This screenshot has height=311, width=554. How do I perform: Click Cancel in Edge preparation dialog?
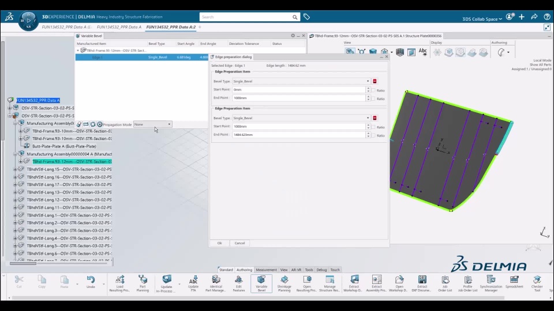(x=239, y=243)
